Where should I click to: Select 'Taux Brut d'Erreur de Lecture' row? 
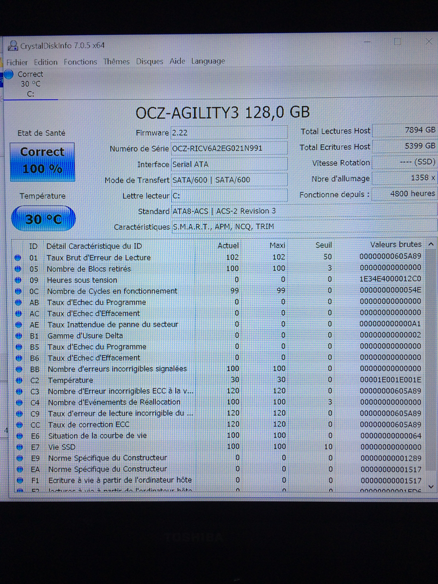point(219,257)
